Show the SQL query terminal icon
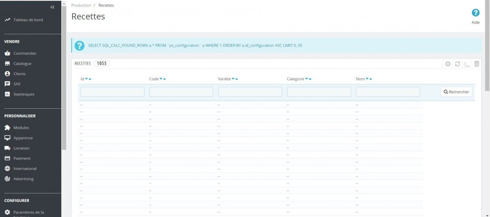The width and height of the screenshot is (490, 217). (467, 64)
